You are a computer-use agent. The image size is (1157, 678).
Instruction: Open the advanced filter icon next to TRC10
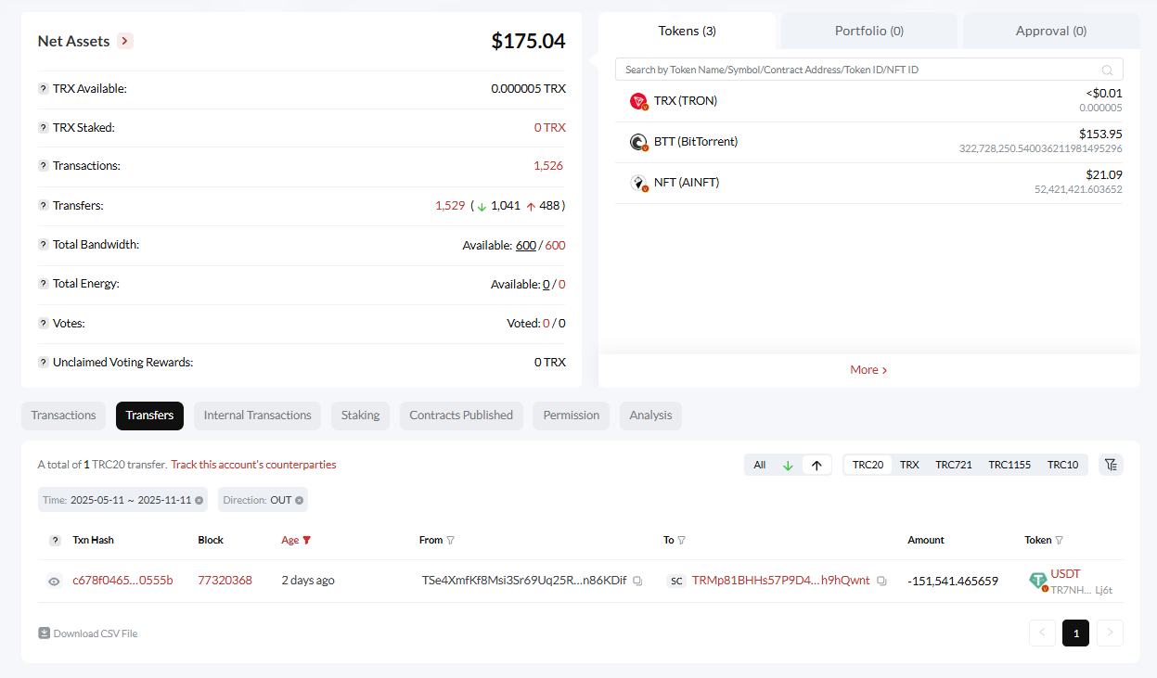[x=1111, y=465]
